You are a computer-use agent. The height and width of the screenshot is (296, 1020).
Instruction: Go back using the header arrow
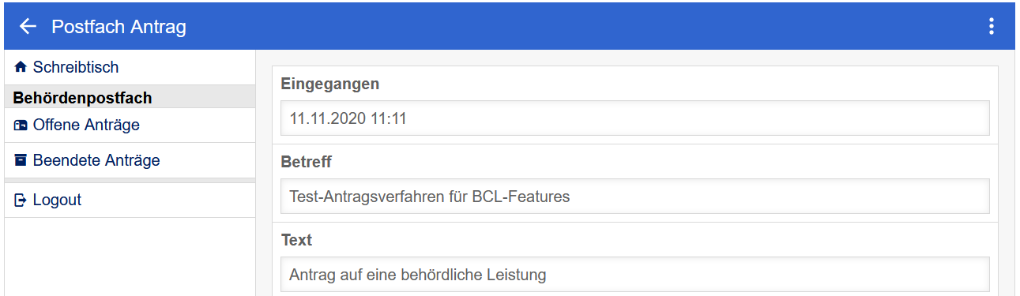point(28,27)
